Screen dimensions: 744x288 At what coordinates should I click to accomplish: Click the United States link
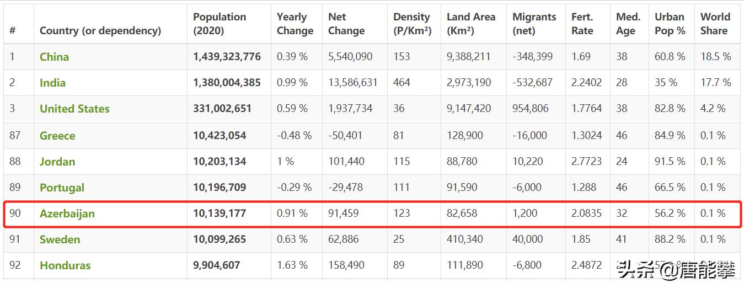pos(74,109)
